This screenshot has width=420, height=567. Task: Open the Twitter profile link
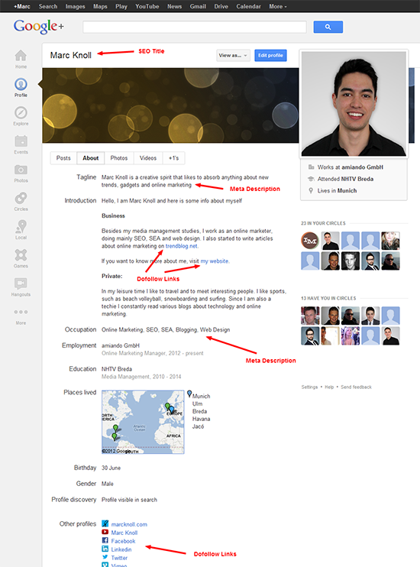[x=119, y=558]
